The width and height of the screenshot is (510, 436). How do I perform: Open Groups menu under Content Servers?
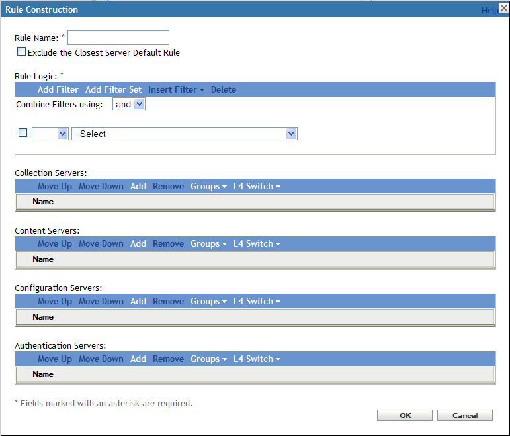[x=208, y=243]
